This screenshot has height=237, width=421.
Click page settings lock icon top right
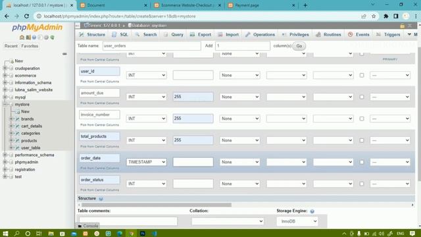(x=402, y=26)
